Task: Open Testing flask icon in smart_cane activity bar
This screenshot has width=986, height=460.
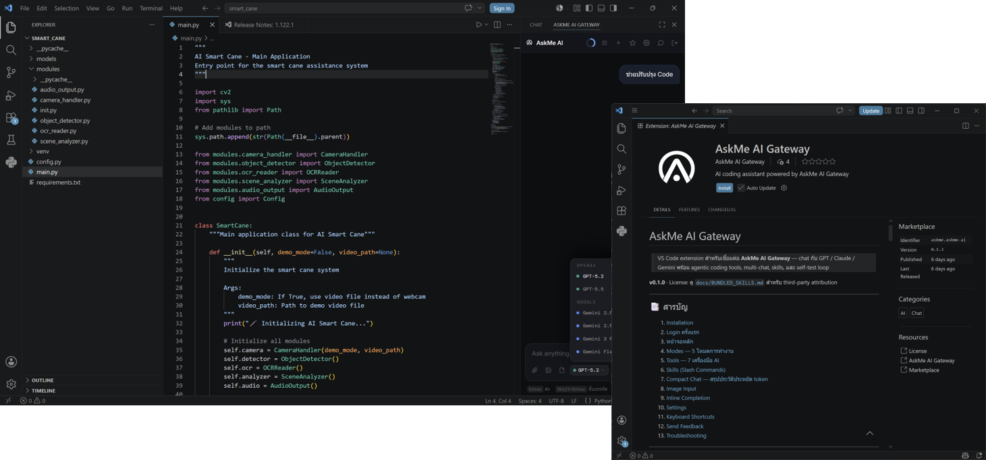Action: 11,140
